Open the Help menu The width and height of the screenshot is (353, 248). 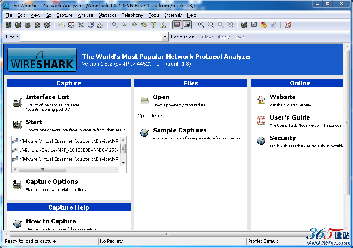tap(191, 15)
